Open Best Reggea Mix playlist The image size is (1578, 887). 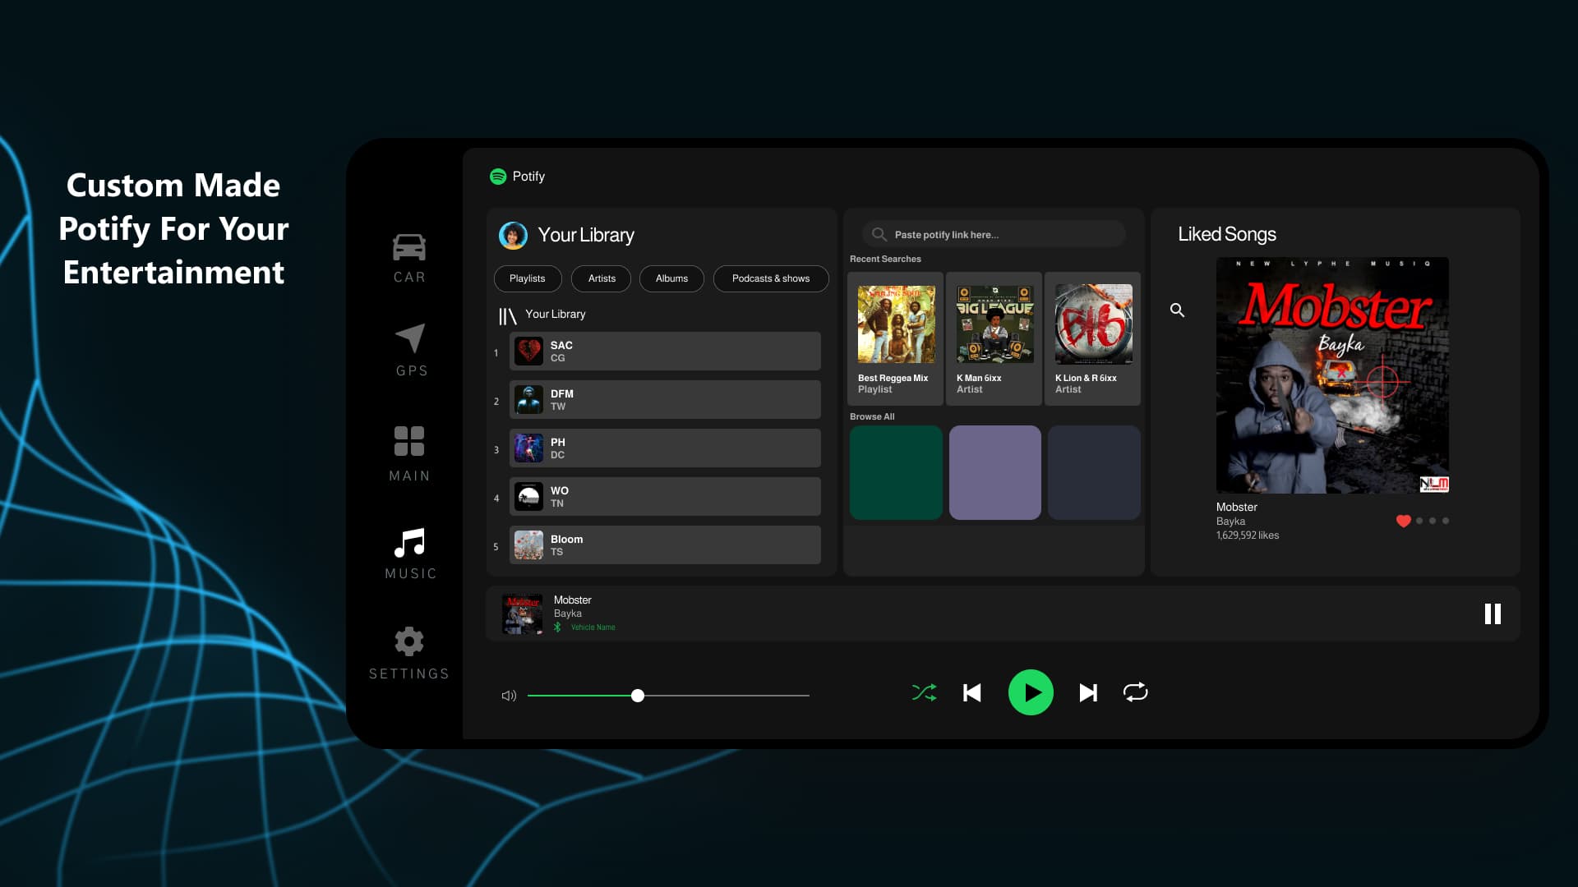[896, 338]
